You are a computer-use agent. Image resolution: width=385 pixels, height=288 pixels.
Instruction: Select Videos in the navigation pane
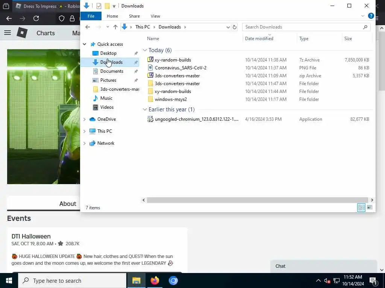point(107,107)
